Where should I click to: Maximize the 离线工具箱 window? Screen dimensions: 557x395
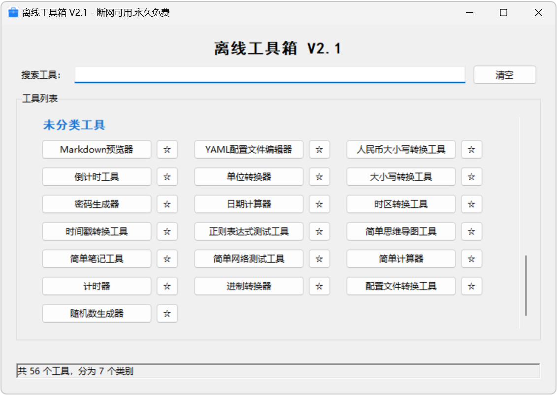pyautogui.click(x=503, y=12)
